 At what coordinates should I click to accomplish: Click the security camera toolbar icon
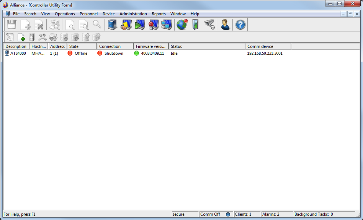pyautogui.click(x=209, y=25)
